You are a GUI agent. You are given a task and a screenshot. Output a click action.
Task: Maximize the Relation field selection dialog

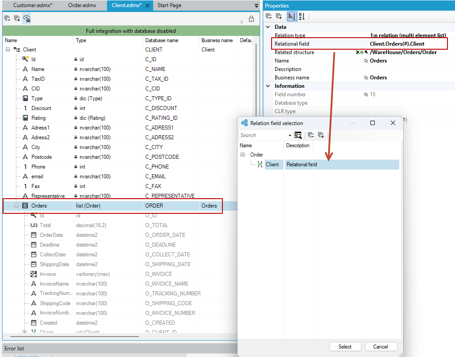[x=373, y=123]
